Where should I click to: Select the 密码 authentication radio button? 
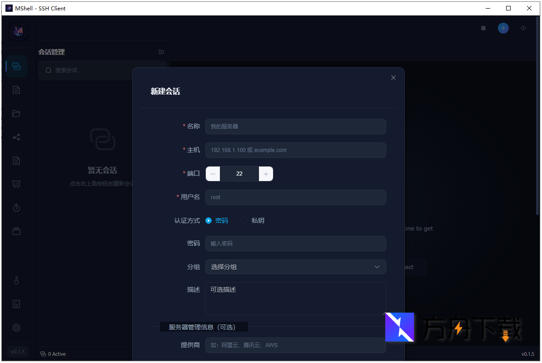tap(209, 220)
